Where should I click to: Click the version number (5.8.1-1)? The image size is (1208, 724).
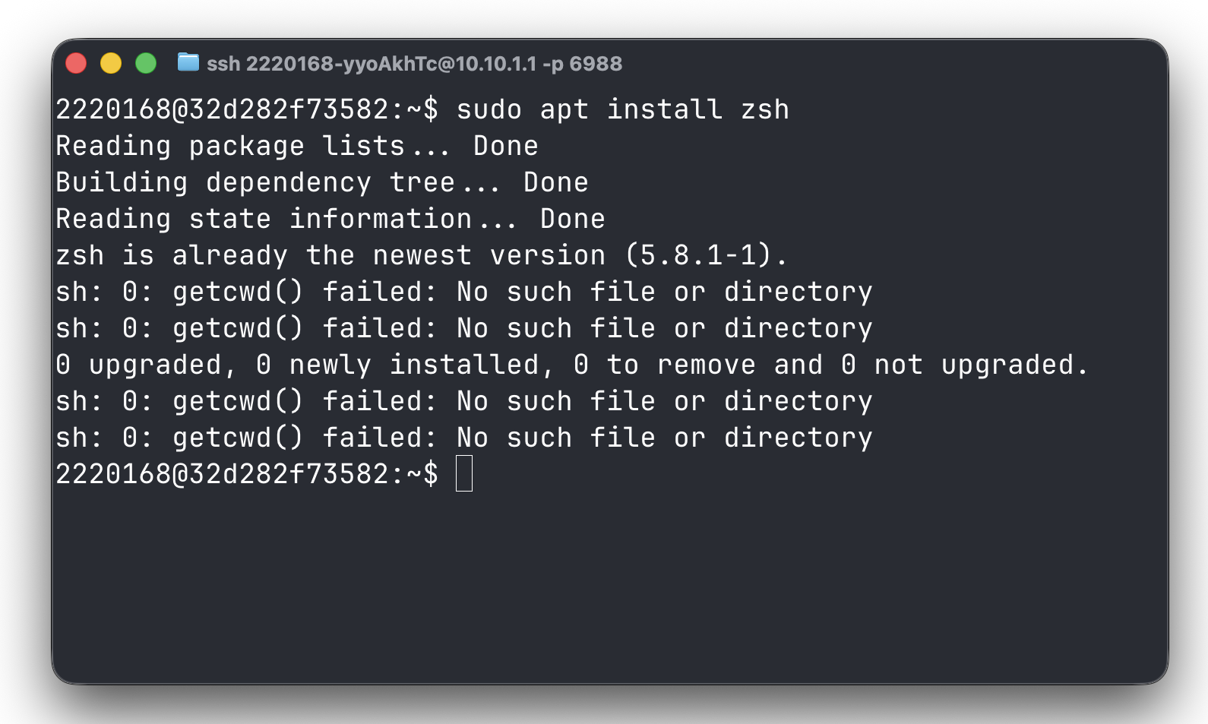pos(698,255)
